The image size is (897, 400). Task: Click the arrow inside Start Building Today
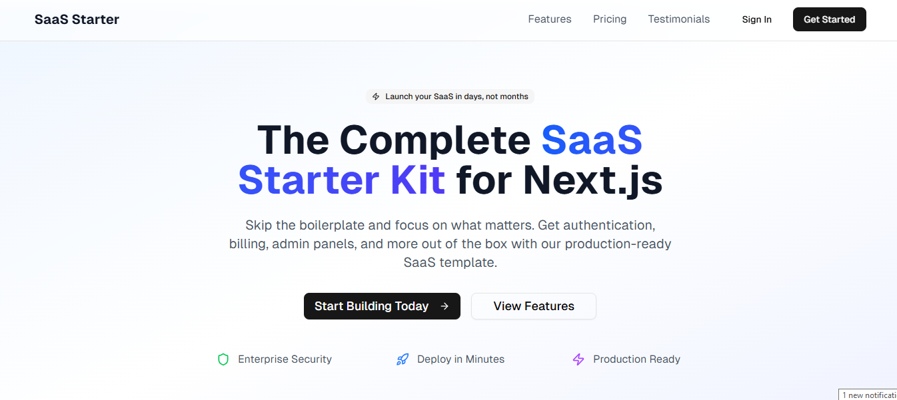(444, 306)
